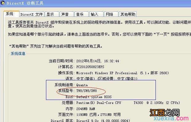This screenshot has width=191, height=122.
Task: Click the language value 中文(简体)
Action: (85, 79)
